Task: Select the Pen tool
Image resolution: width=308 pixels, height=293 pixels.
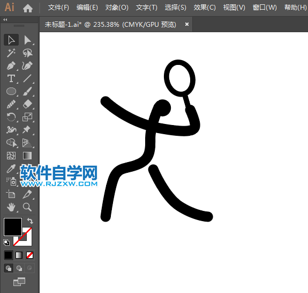Action: tap(11, 65)
